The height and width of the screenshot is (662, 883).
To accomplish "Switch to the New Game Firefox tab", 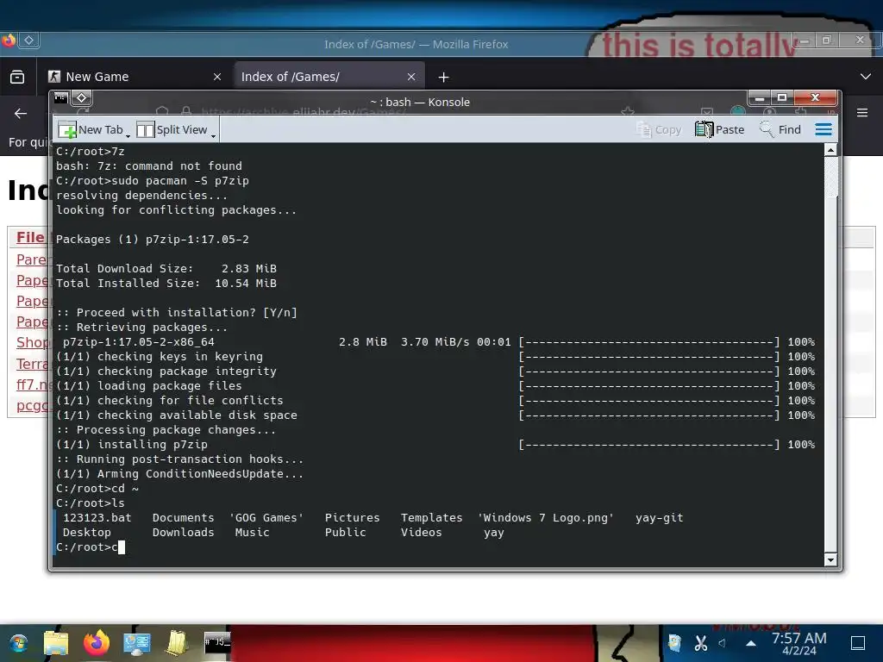I will pos(136,77).
